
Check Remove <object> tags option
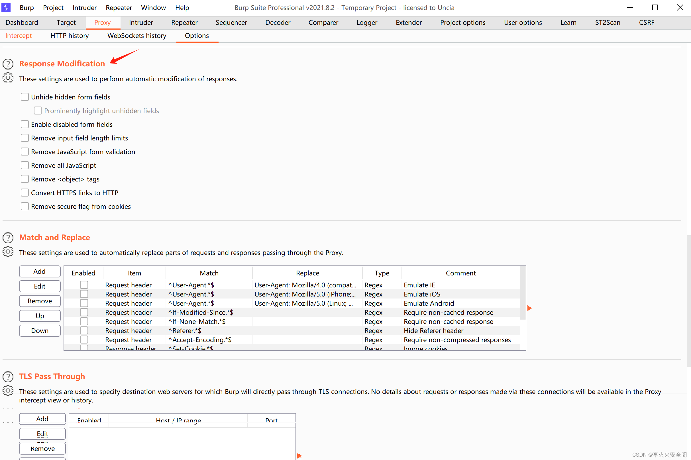[25, 179]
